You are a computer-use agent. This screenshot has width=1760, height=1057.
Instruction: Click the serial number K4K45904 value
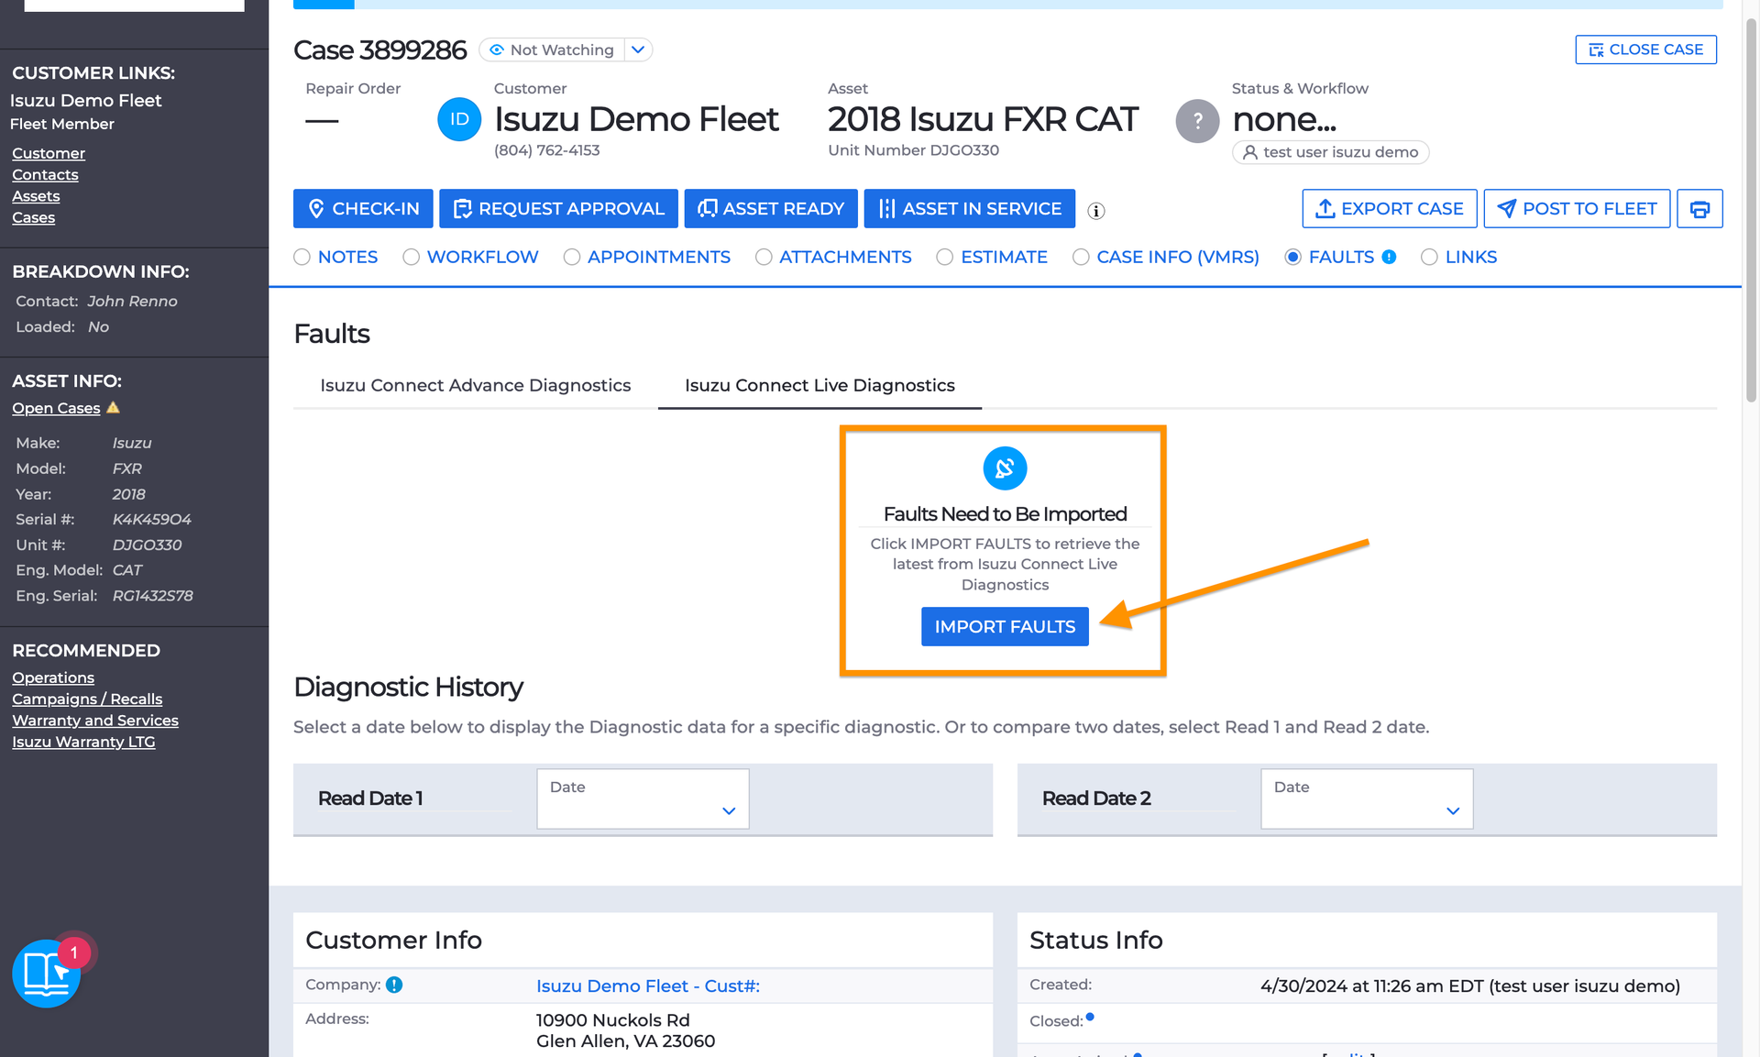pos(151,520)
